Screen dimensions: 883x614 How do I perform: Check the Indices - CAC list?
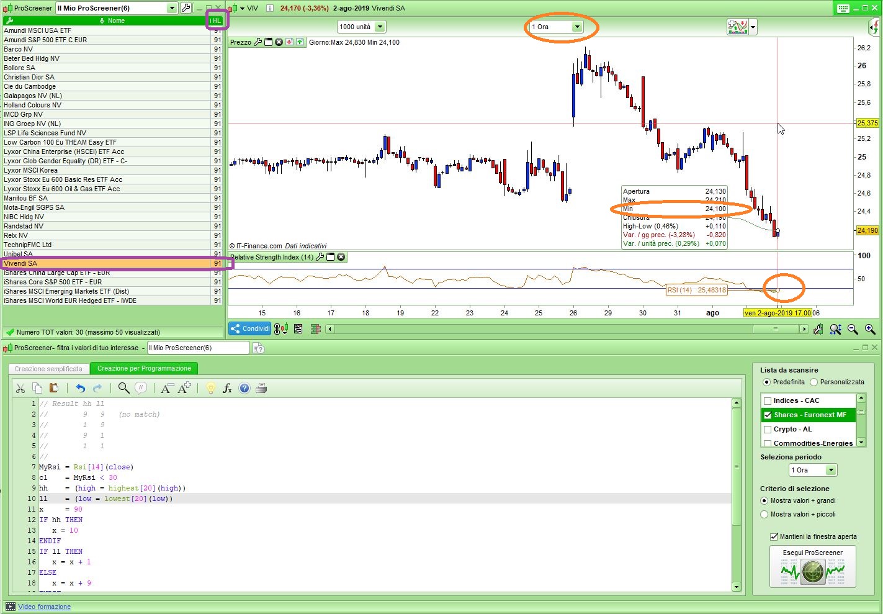click(x=768, y=401)
